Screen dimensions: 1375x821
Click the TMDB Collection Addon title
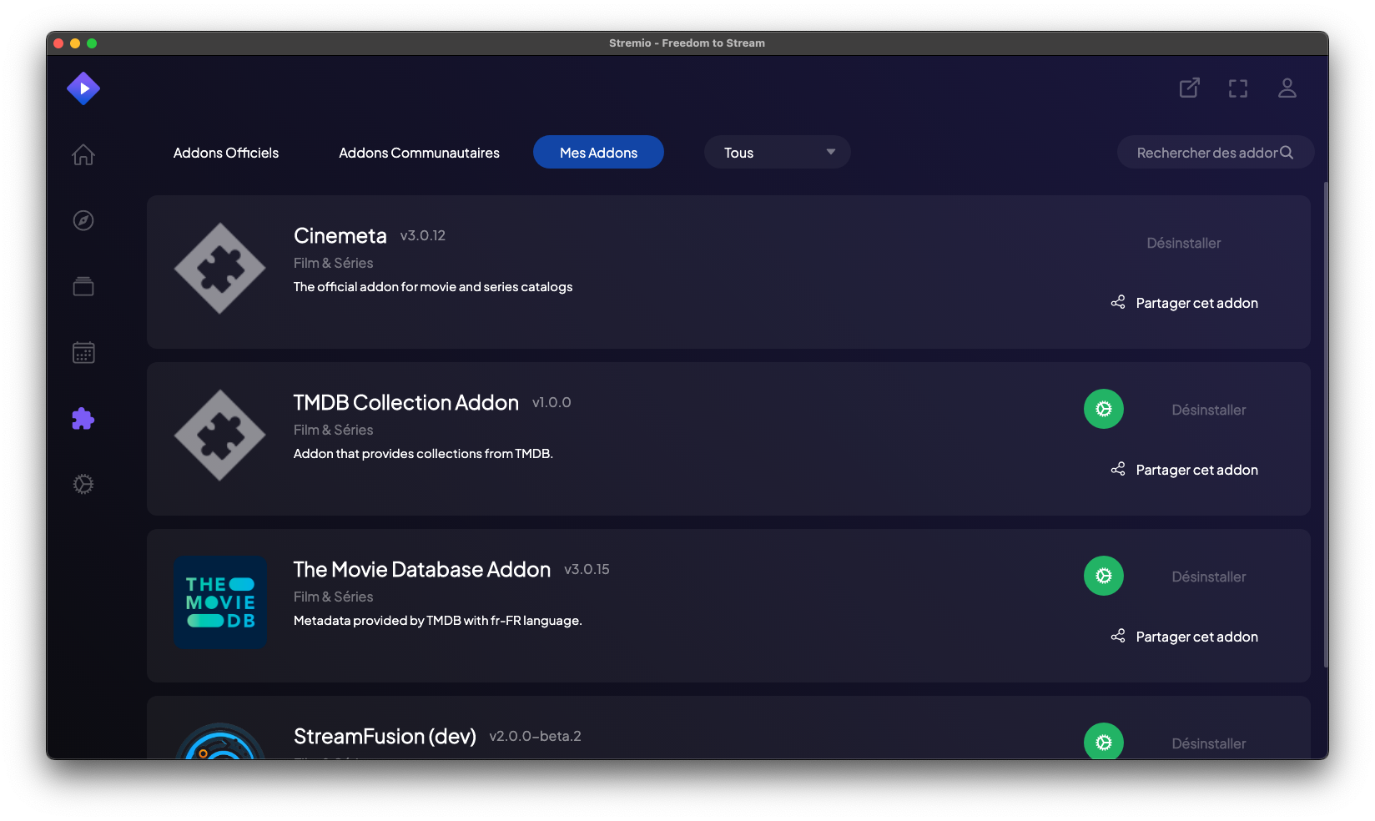point(406,403)
